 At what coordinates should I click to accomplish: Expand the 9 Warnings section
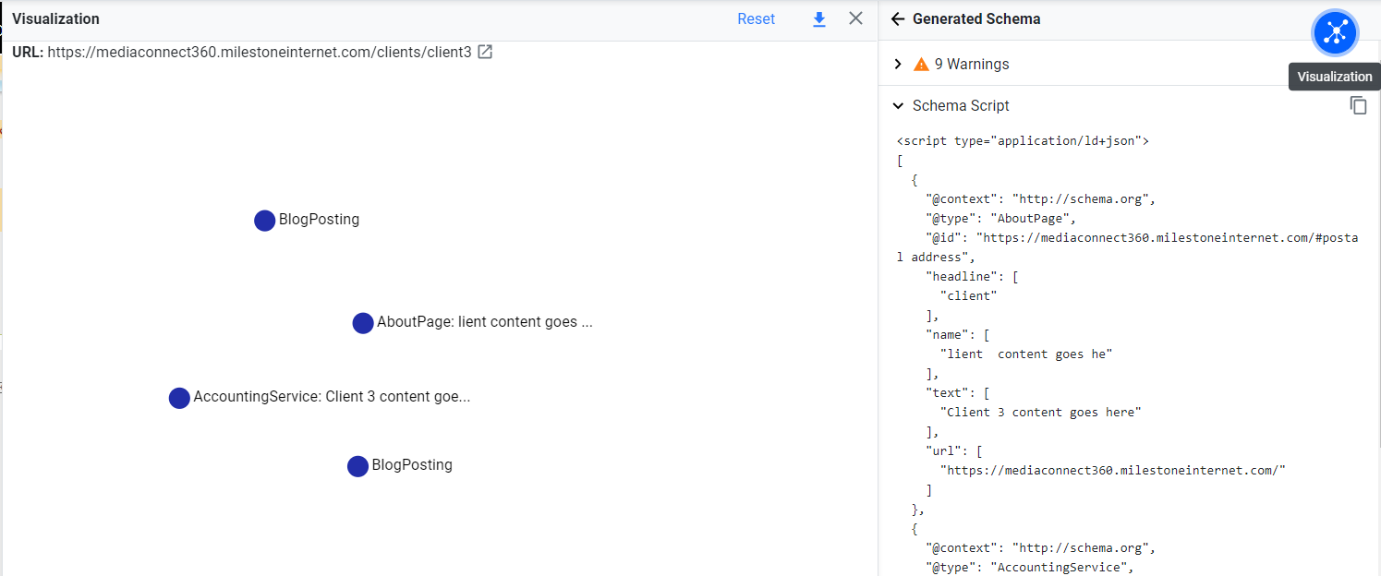pyautogui.click(x=897, y=65)
